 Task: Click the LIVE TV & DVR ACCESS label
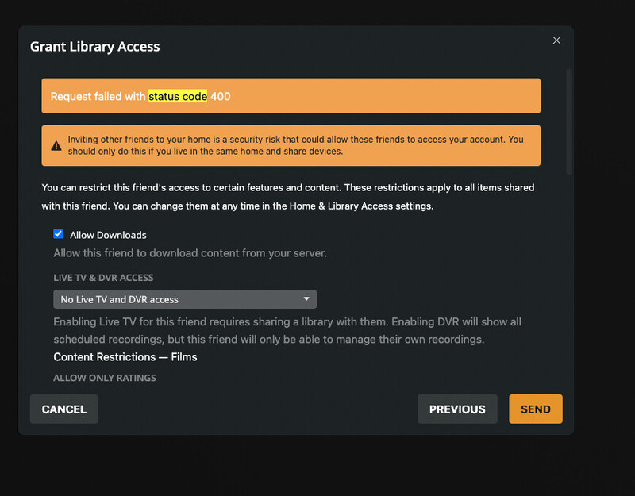tap(103, 278)
